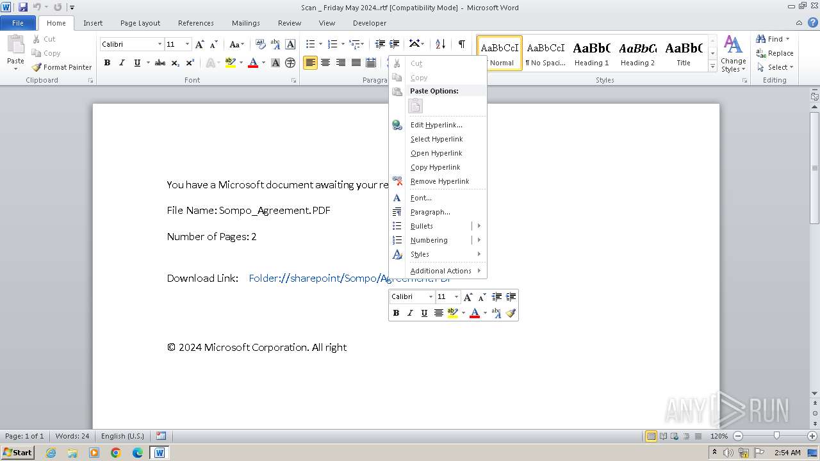Apply the Heading 1 style

tap(591, 53)
